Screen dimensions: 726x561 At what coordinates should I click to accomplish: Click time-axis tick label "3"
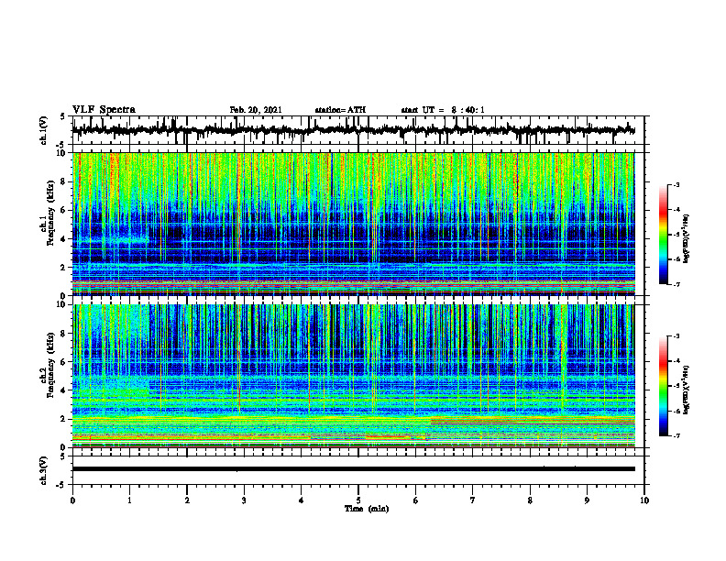pyautogui.click(x=244, y=500)
